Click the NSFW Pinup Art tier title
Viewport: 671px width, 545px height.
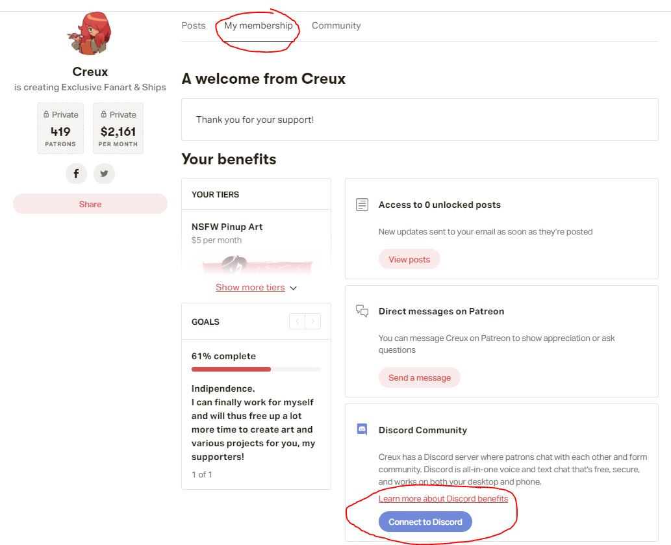(x=227, y=227)
